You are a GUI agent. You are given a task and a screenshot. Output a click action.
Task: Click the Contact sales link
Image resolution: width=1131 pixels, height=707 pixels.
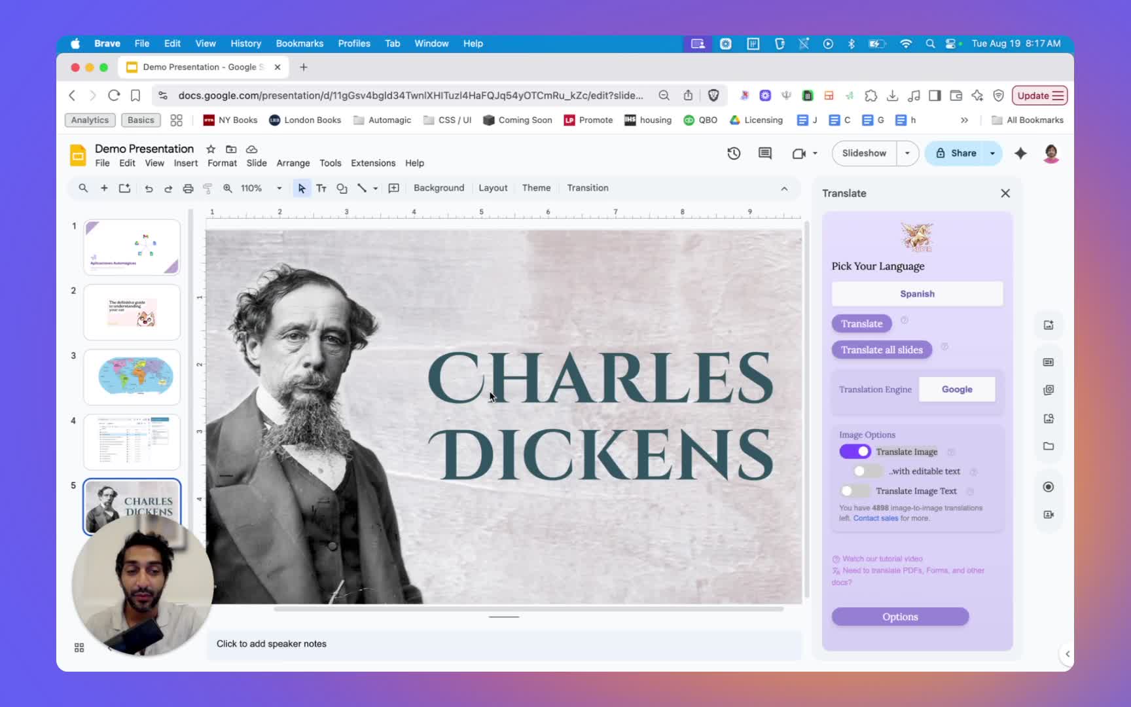(875, 518)
